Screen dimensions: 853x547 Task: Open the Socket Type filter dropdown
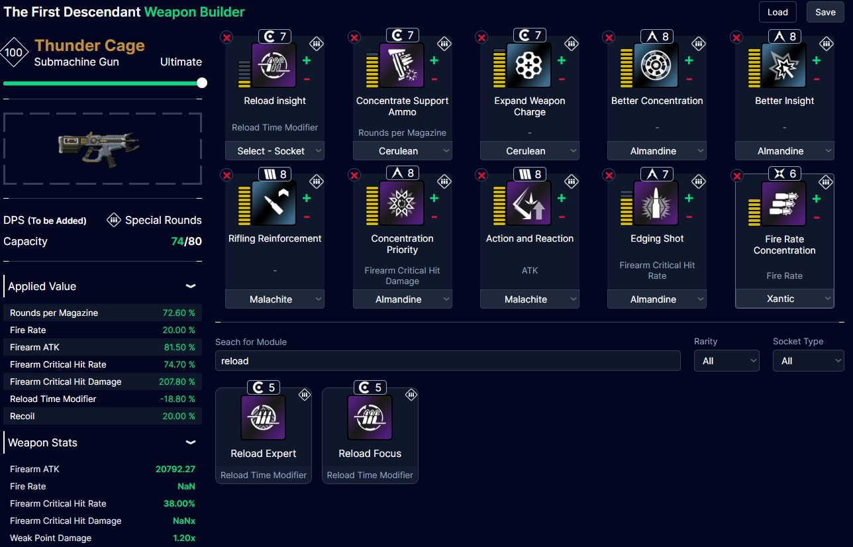coord(809,361)
